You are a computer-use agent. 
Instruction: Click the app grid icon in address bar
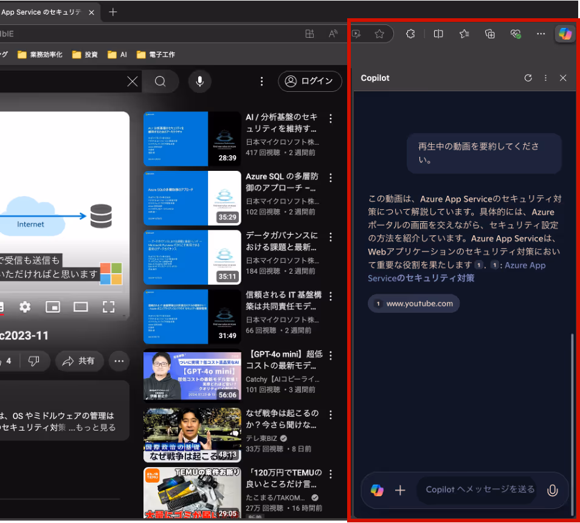point(309,34)
